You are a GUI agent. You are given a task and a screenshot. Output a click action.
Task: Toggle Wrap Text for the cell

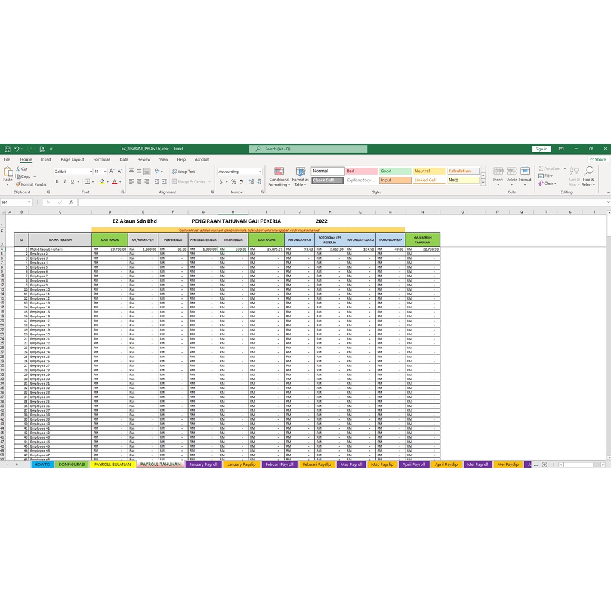coord(184,171)
